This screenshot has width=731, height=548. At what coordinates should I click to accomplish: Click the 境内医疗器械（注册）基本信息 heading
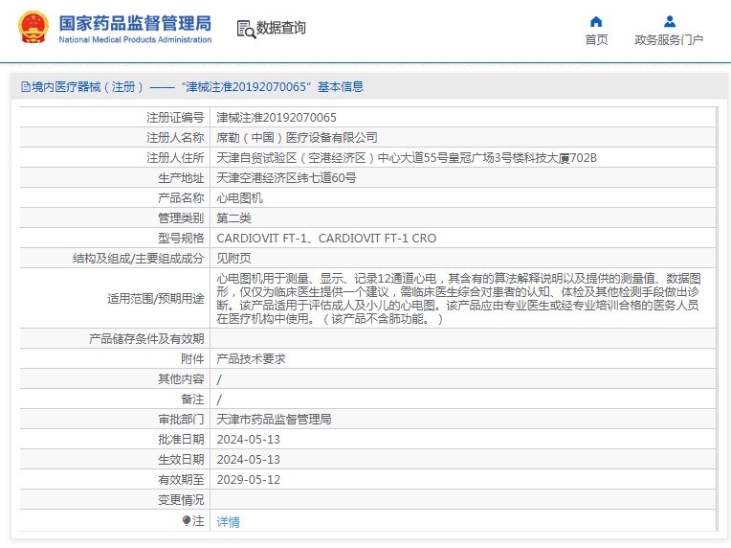click(192, 87)
